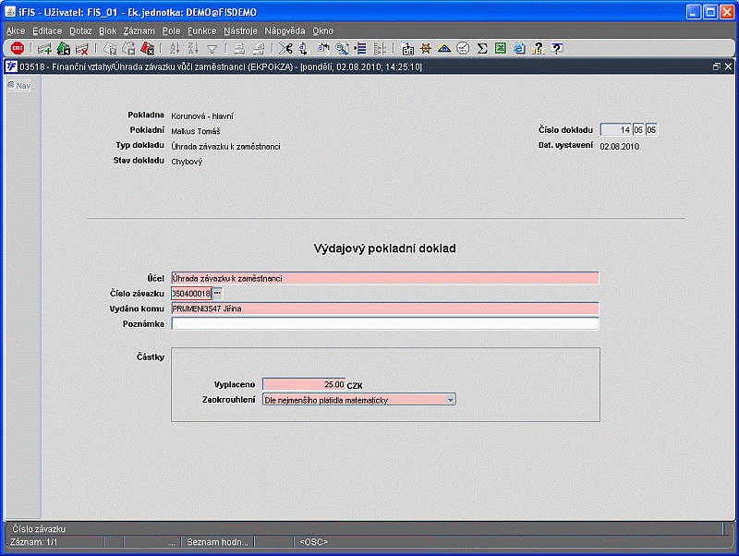The width and height of the screenshot is (739, 556).
Task: Click 'Seznam hodn...' in status bar
Action: click(x=217, y=542)
